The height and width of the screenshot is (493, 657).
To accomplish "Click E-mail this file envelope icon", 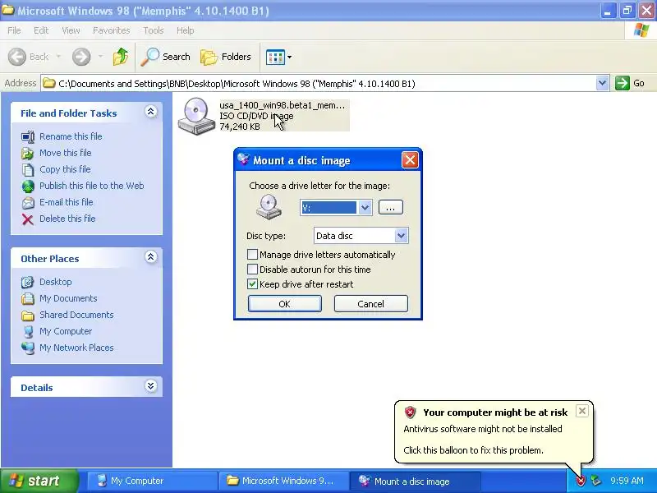I will coord(28,202).
